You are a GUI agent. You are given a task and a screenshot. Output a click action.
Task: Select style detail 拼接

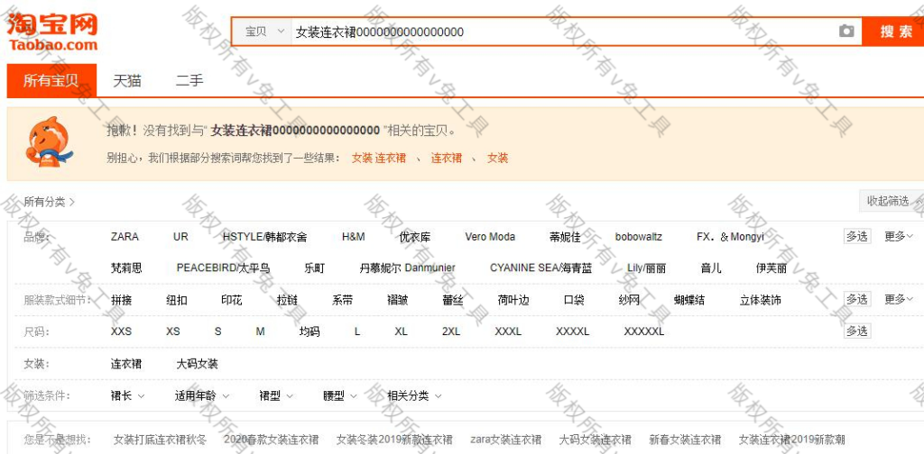121,300
